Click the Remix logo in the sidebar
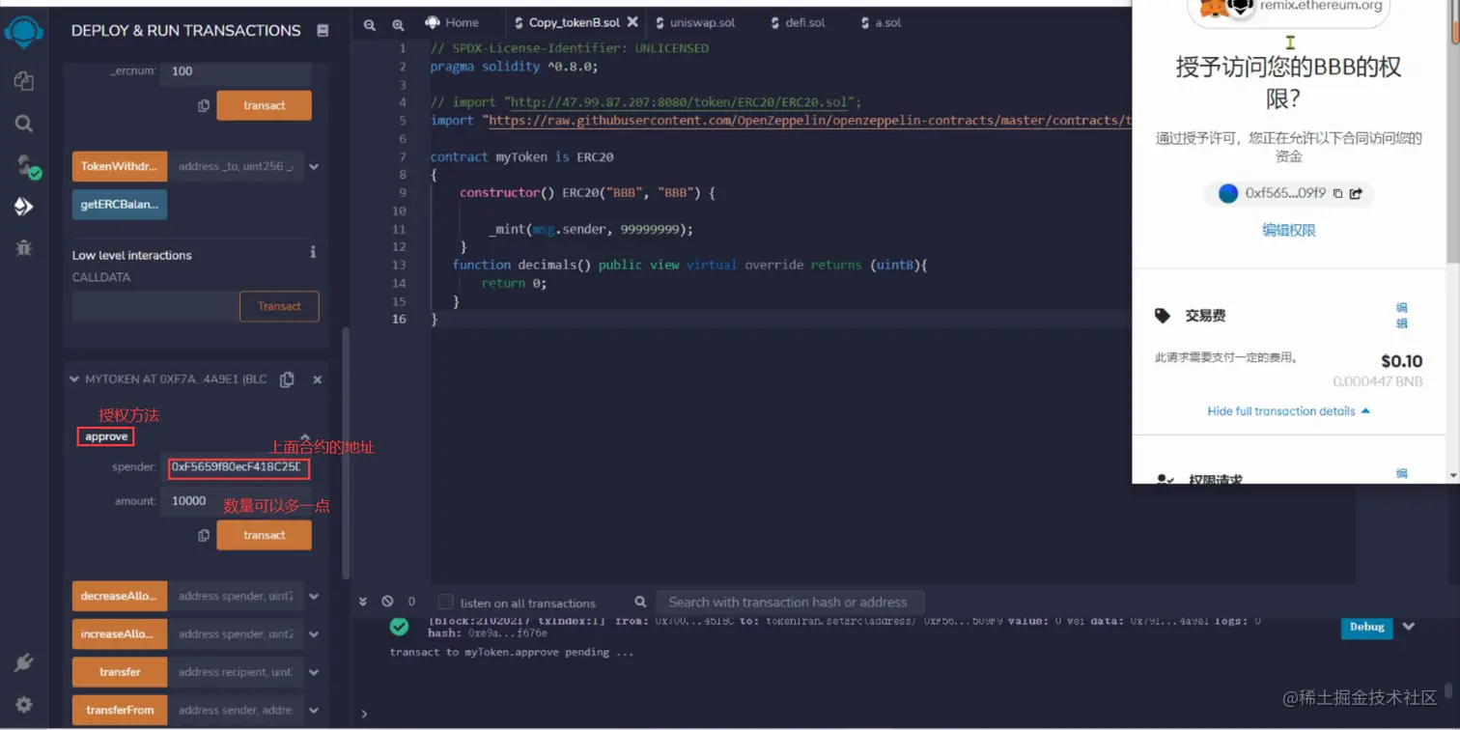This screenshot has height=730, width=1460. click(x=23, y=31)
